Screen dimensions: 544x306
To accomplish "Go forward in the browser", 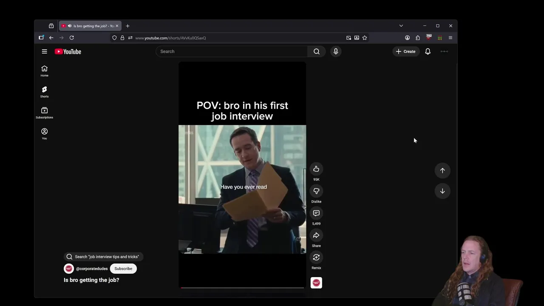I will [x=61, y=38].
